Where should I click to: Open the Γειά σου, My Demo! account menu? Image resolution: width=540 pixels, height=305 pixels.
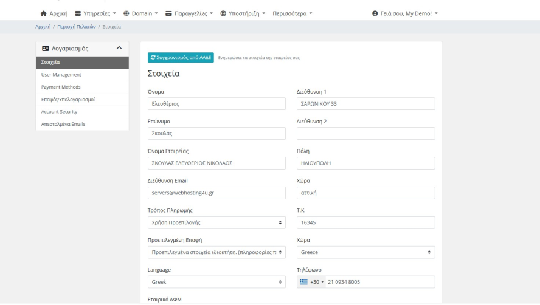(x=405, y=13)
